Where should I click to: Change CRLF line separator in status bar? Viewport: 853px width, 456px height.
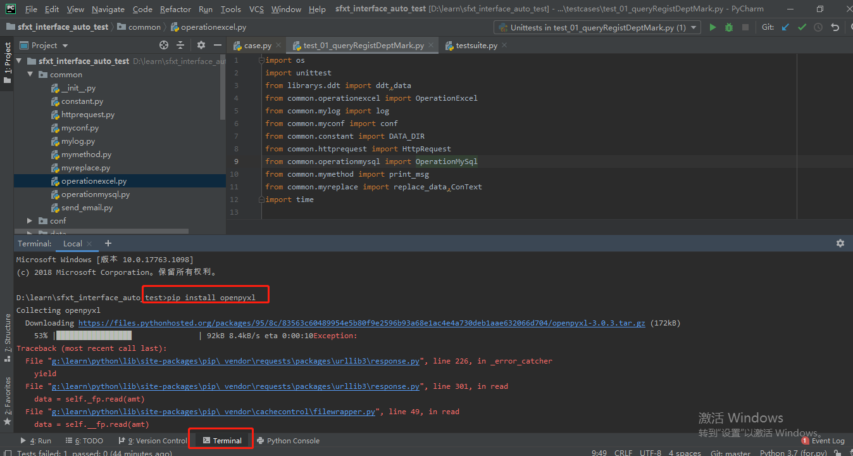(623, 453)
